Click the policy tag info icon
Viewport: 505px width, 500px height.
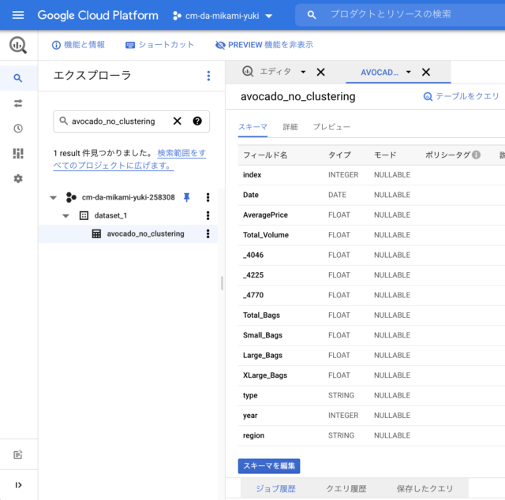point(476,155)
